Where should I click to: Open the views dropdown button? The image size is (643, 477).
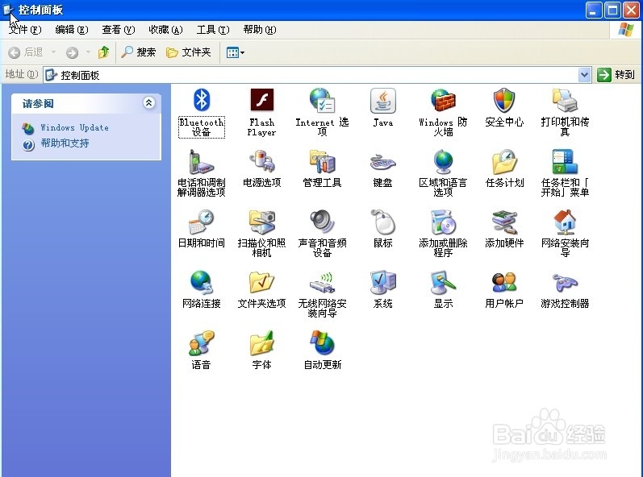[235, 52]
